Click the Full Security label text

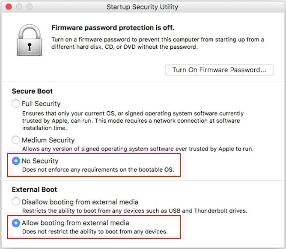tap(41, 104)
